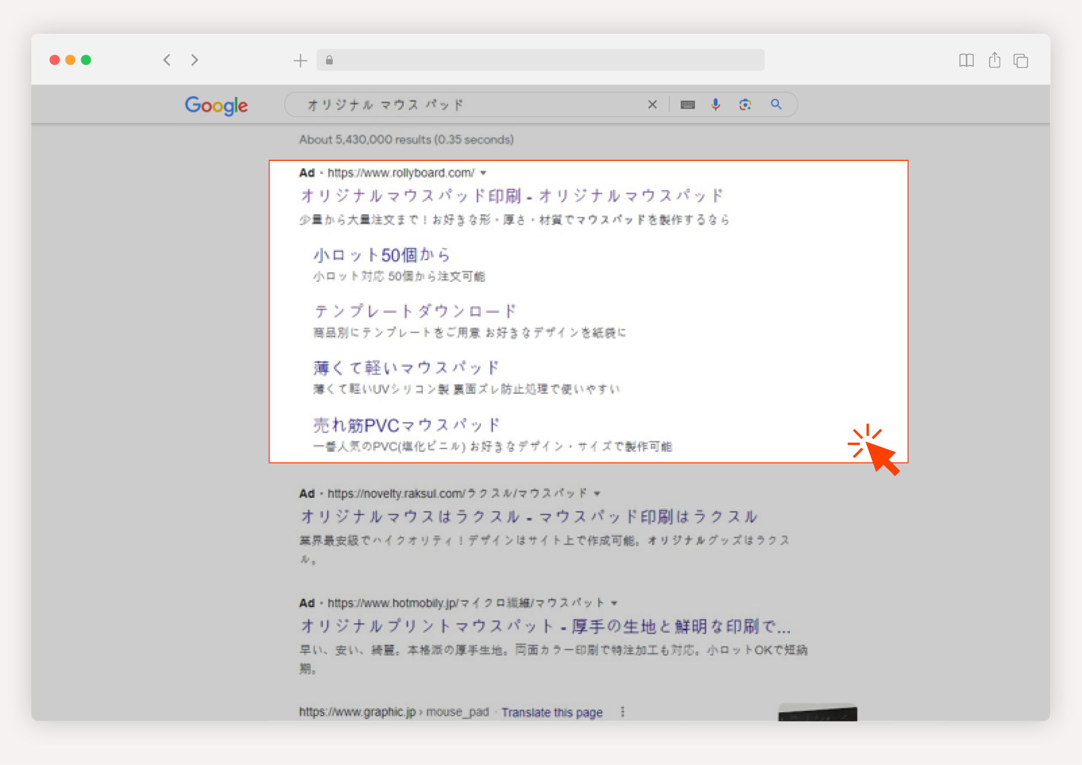This screenshot has width=1082, height=765.
Task: Open the 薄くて軽いマウスパッド sitelink
Action: [x=406, y=368]
